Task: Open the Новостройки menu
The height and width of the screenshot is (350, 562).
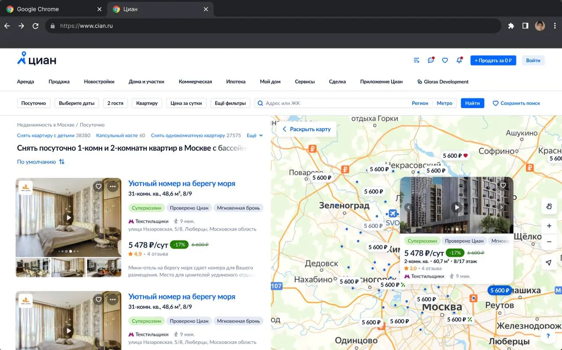Action: pos(99,82)
